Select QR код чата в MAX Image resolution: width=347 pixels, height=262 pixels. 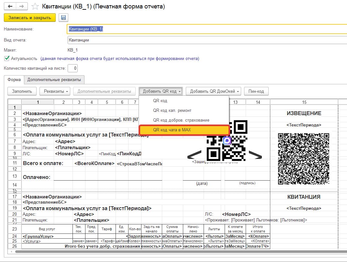(x=184, y=130)
